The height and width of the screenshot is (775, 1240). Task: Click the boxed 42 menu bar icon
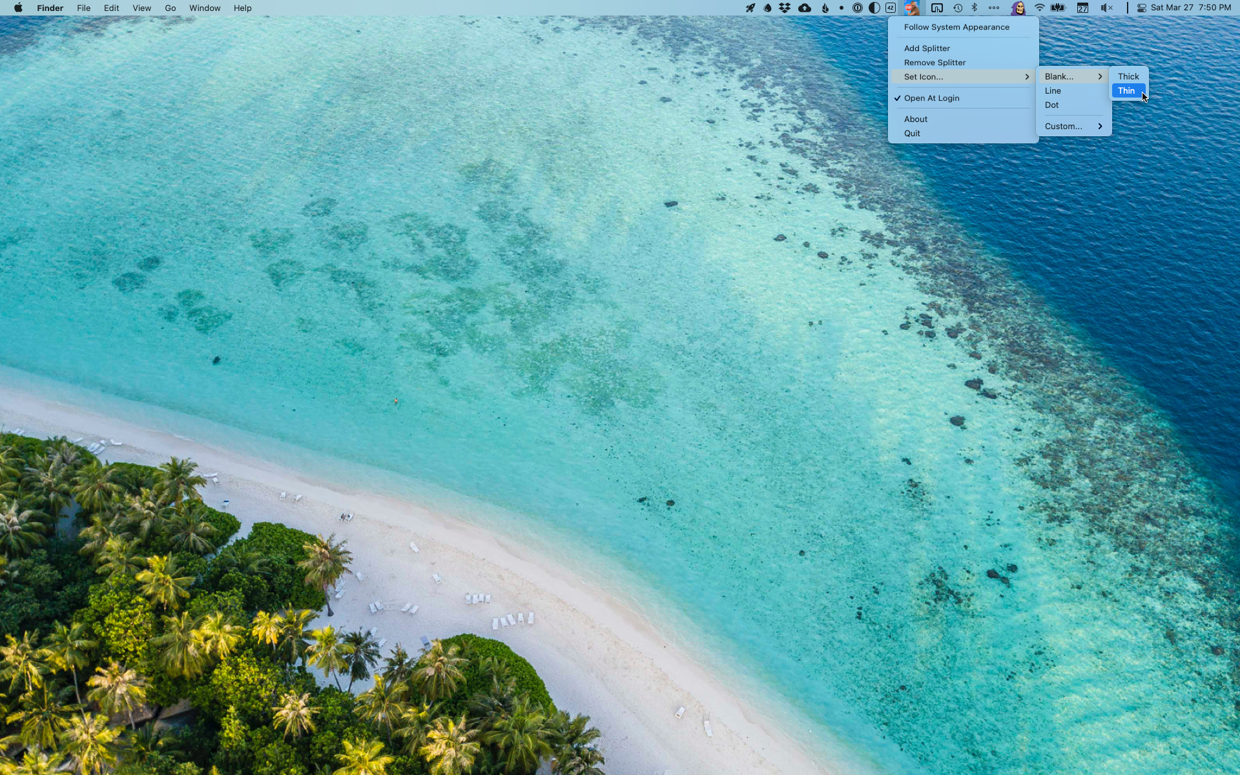point(891,8)
